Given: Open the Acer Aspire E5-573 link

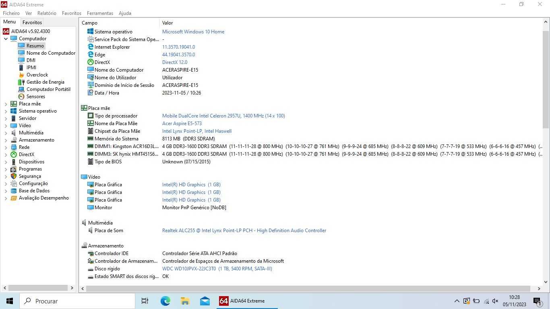Looking at the screenshot, I should pos(182,124).
